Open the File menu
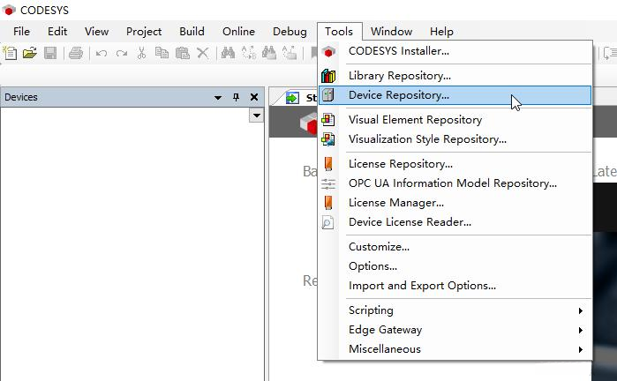617x381 pixels. pyautogui.click(x=21, y=32)
